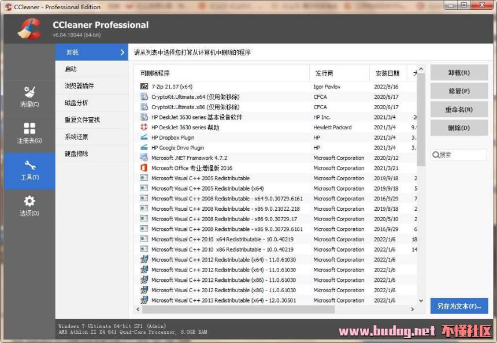Select Visual C++ 2008 x86 9.0.30729.17 row
Viewport: 497px width, 343px height.
[x=276, y=218]
